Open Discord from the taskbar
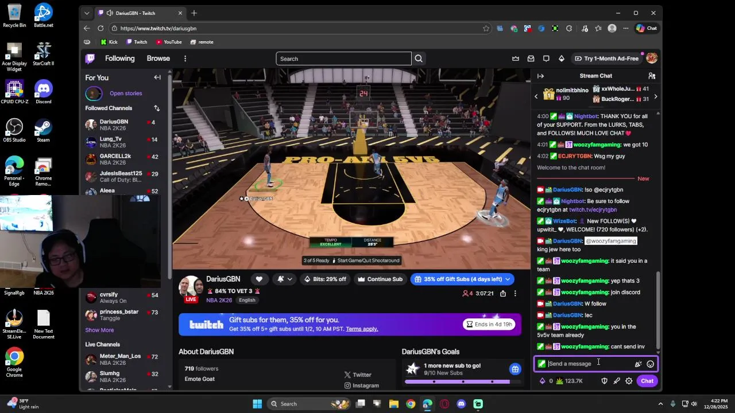This screenshot has height=413, width=735. tap(461, 404)
